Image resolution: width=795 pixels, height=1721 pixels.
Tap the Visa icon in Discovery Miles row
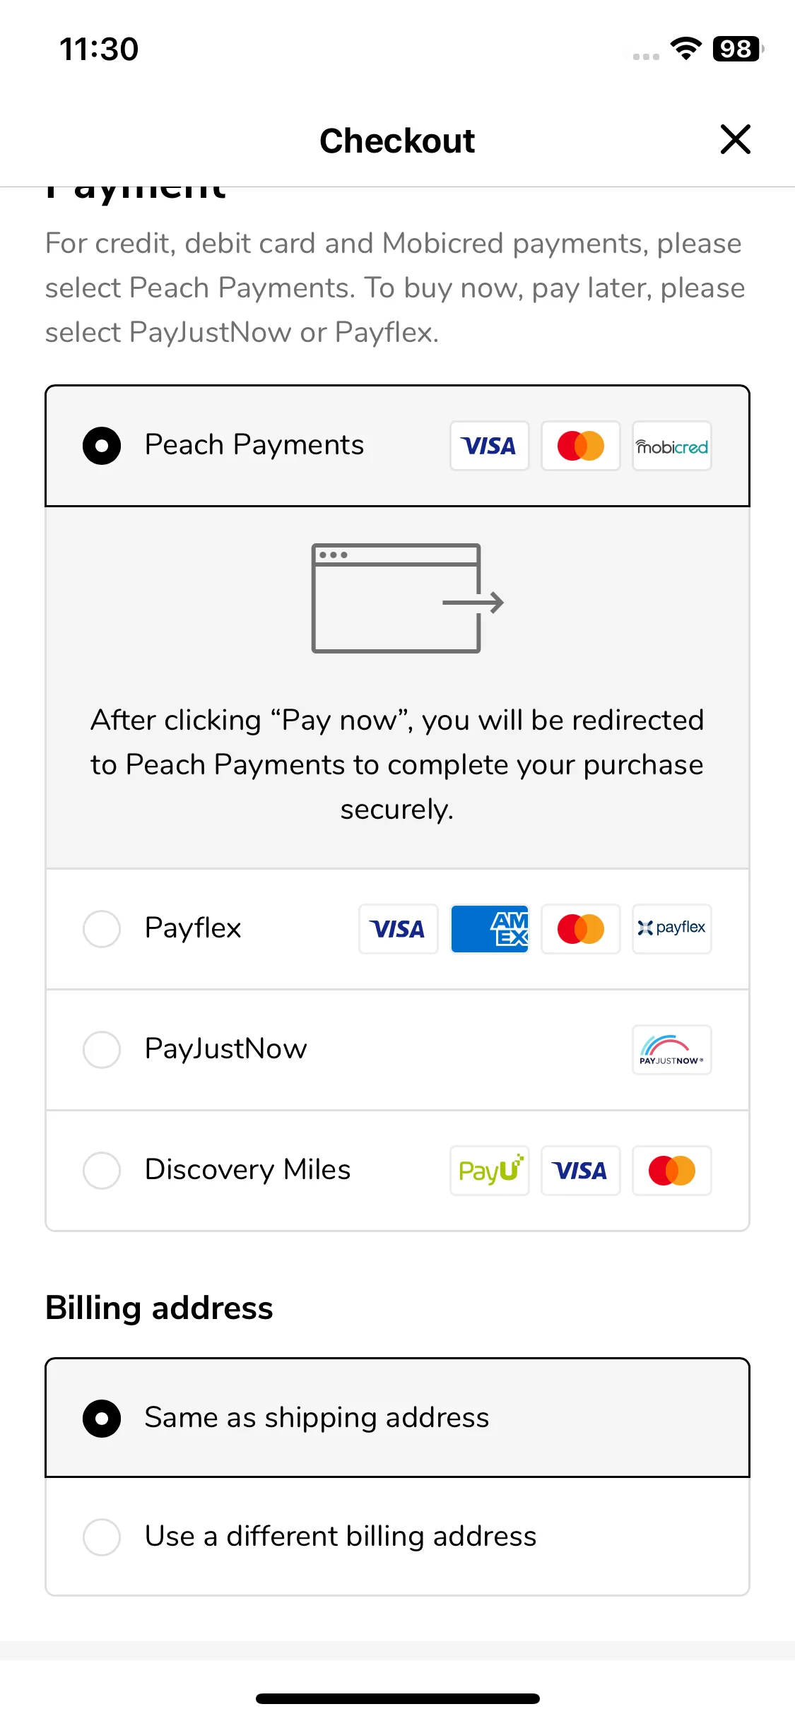581,1171
